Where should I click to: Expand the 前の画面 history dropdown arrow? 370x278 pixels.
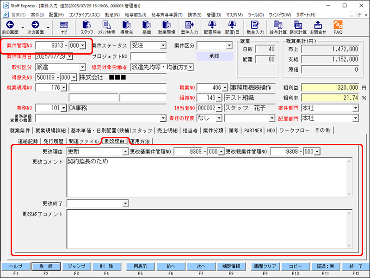(x=23, y=27)
